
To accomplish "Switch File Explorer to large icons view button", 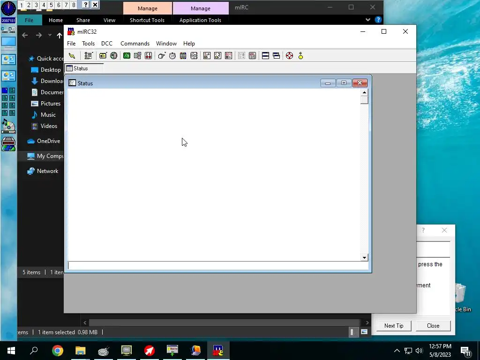I will (x=364, y=332).
